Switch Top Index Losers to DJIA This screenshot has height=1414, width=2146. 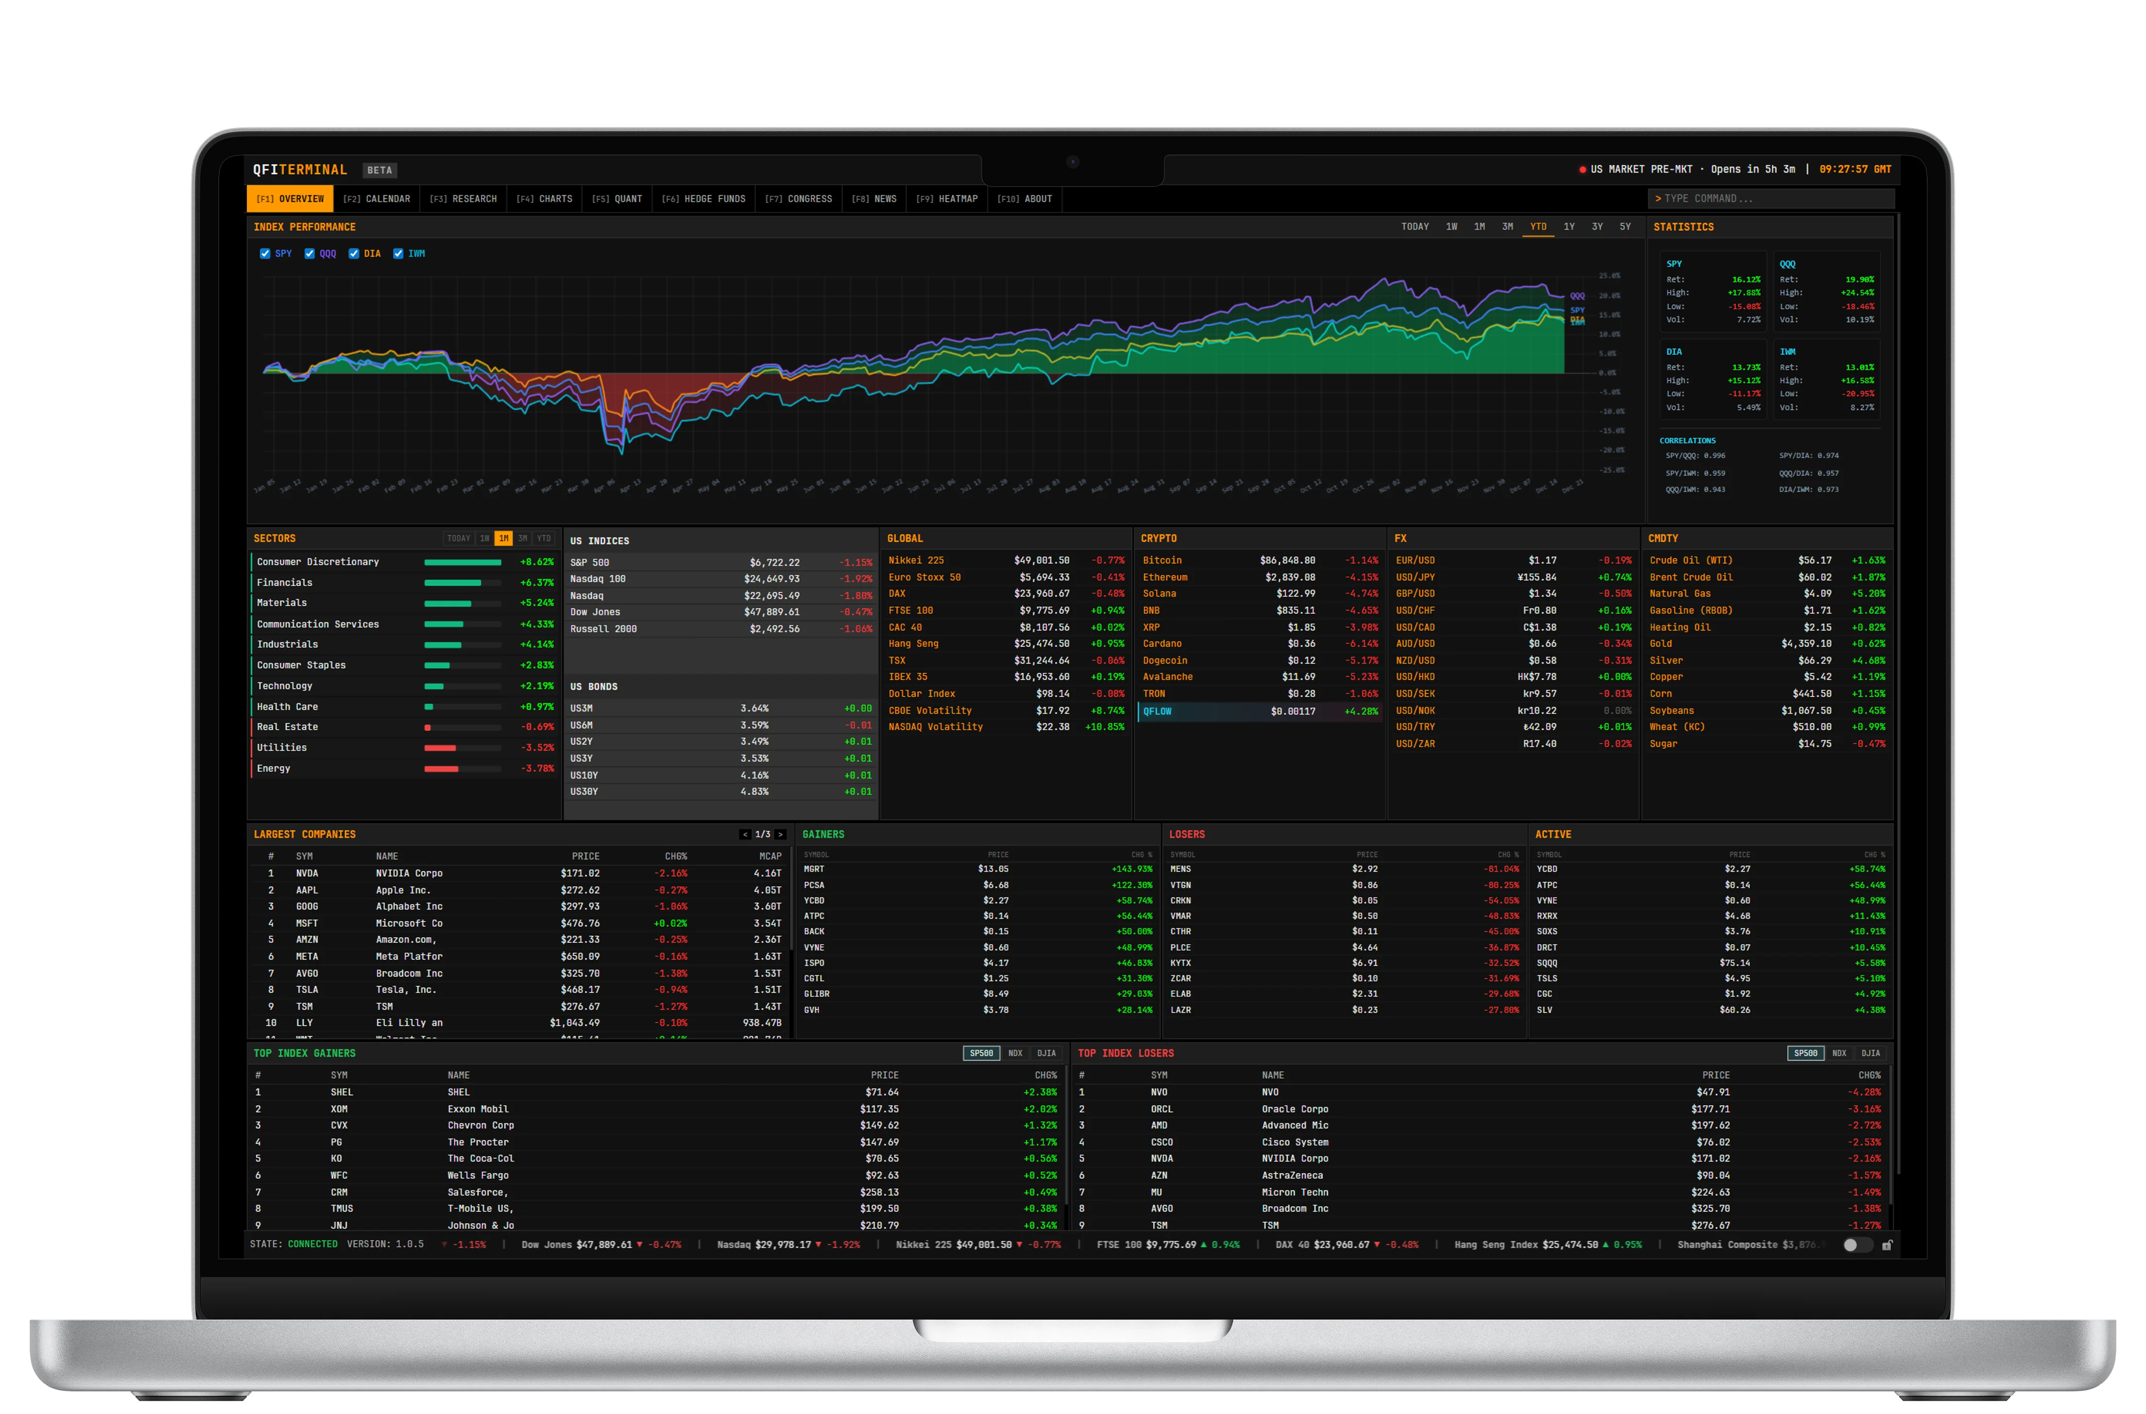pos(1870,1053)
